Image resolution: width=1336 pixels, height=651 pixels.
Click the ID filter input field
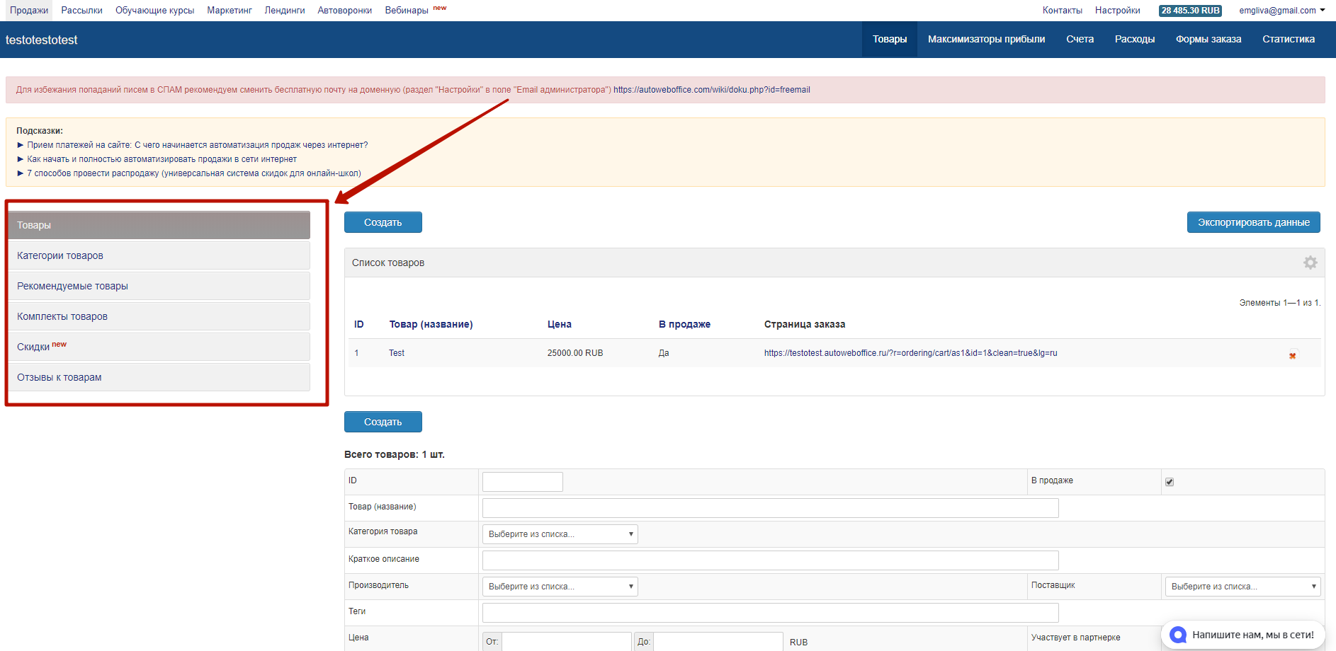(x=522, y=482)
